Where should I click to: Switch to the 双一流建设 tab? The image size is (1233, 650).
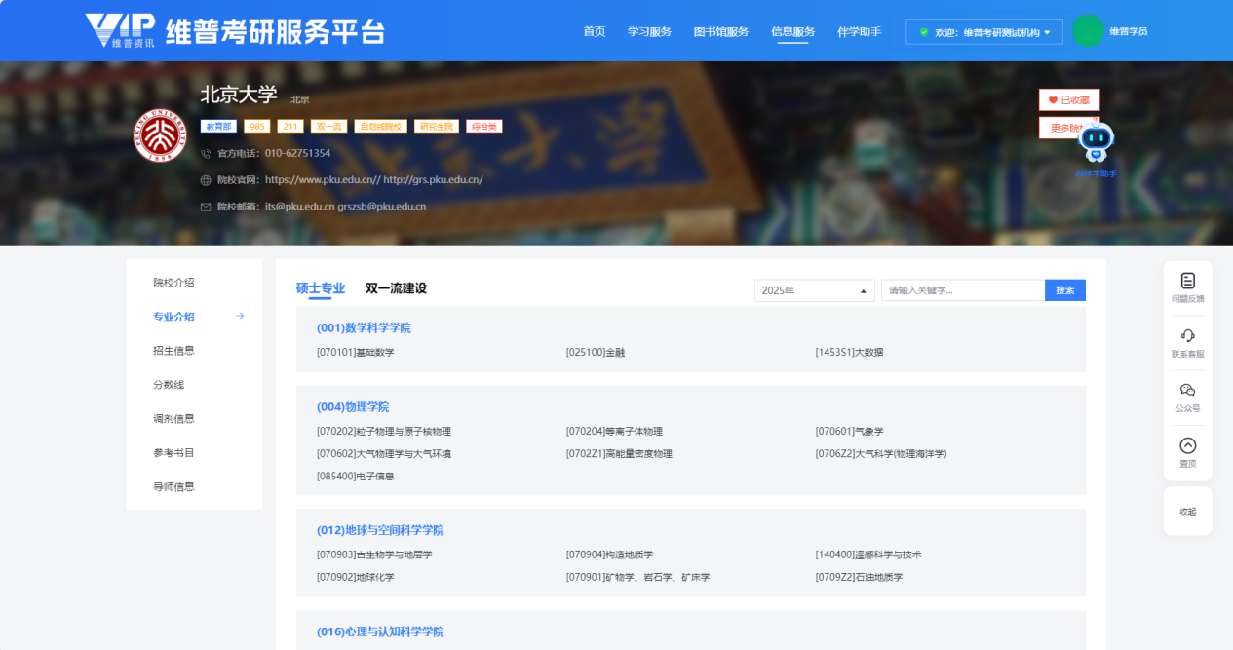tap(396, 288)
